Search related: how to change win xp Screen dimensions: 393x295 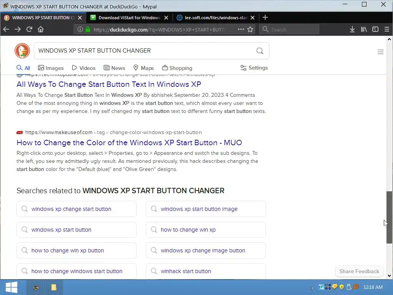pos(206,230)
